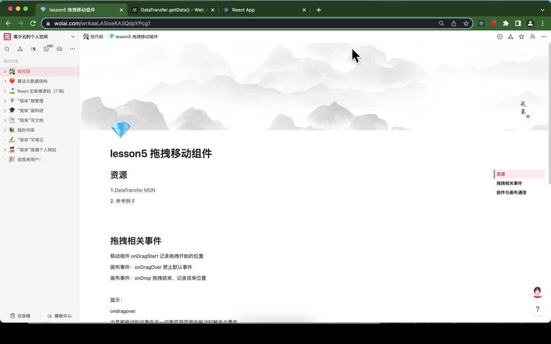The image size is (551, 344).
Task: Open page share members icon
Action: [532, 36]
